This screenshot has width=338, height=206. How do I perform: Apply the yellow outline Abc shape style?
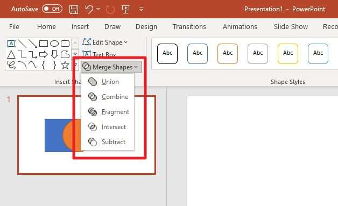[x=288, y=54]
